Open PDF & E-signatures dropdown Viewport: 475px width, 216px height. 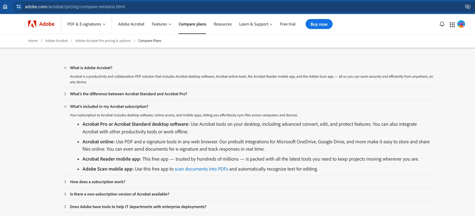pos(86,24)
